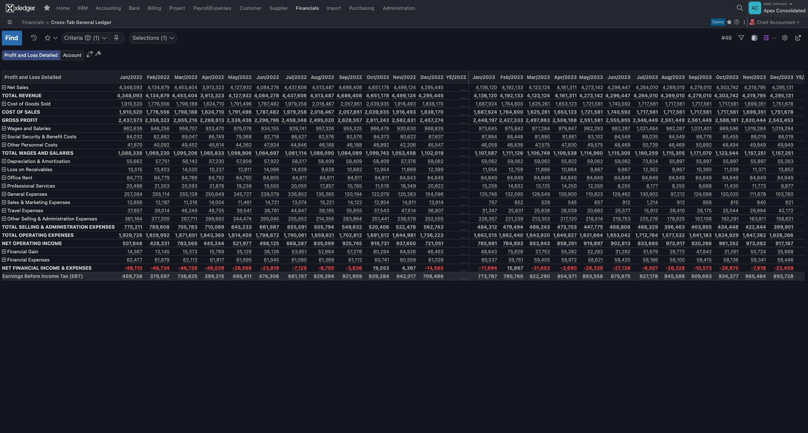The width and height of the screenshot is (808, 433).
Task: Open the hamburger navigation menu
Action: [x=9, y=22]
